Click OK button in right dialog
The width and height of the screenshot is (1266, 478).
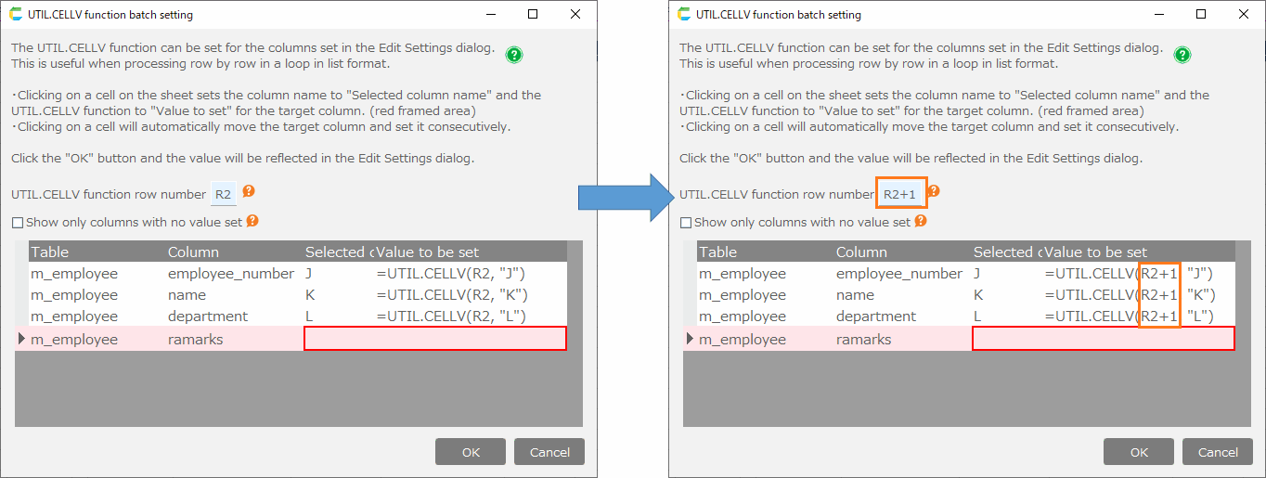pyautogui.click(x=1140, y=452)
